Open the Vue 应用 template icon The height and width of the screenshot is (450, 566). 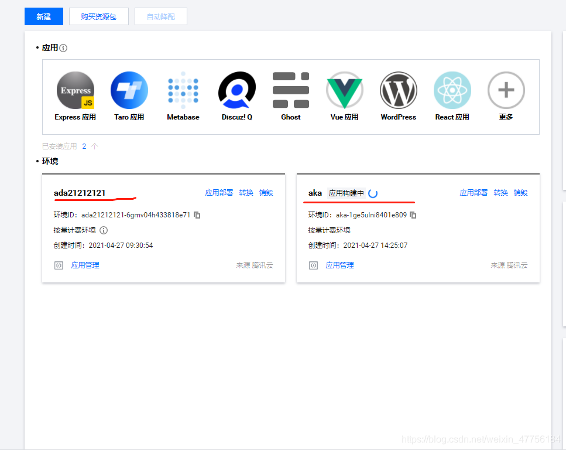tap(344, 91)
